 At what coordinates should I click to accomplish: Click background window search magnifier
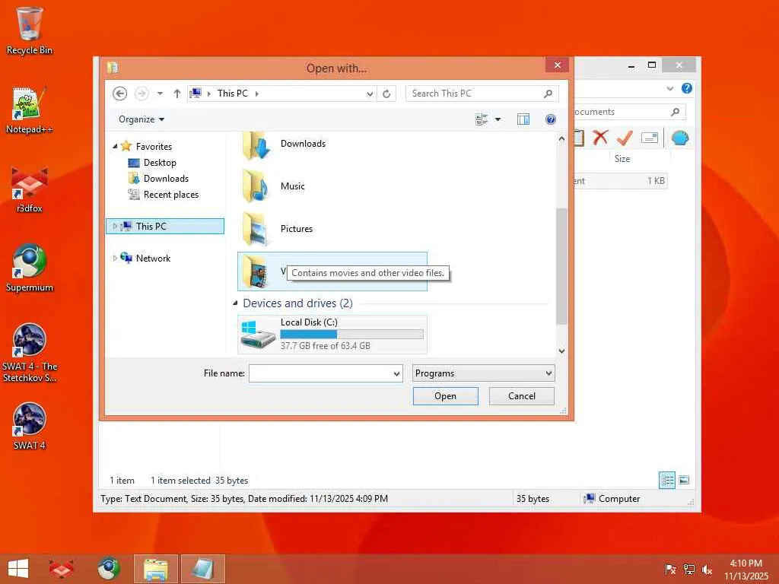[675, 112]
